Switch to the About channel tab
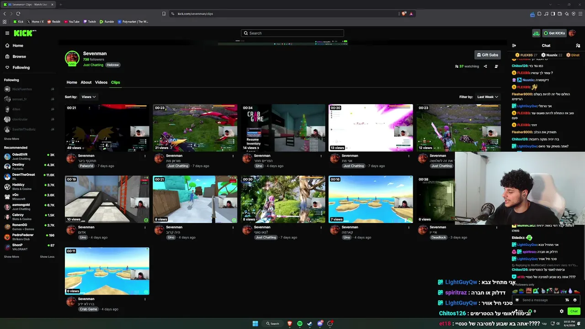Screen dimensions: 585x329 click(x=86, y=82)
